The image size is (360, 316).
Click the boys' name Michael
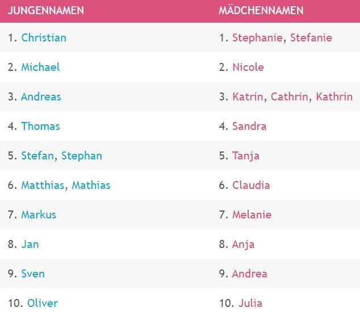click(x=40, y=68)
